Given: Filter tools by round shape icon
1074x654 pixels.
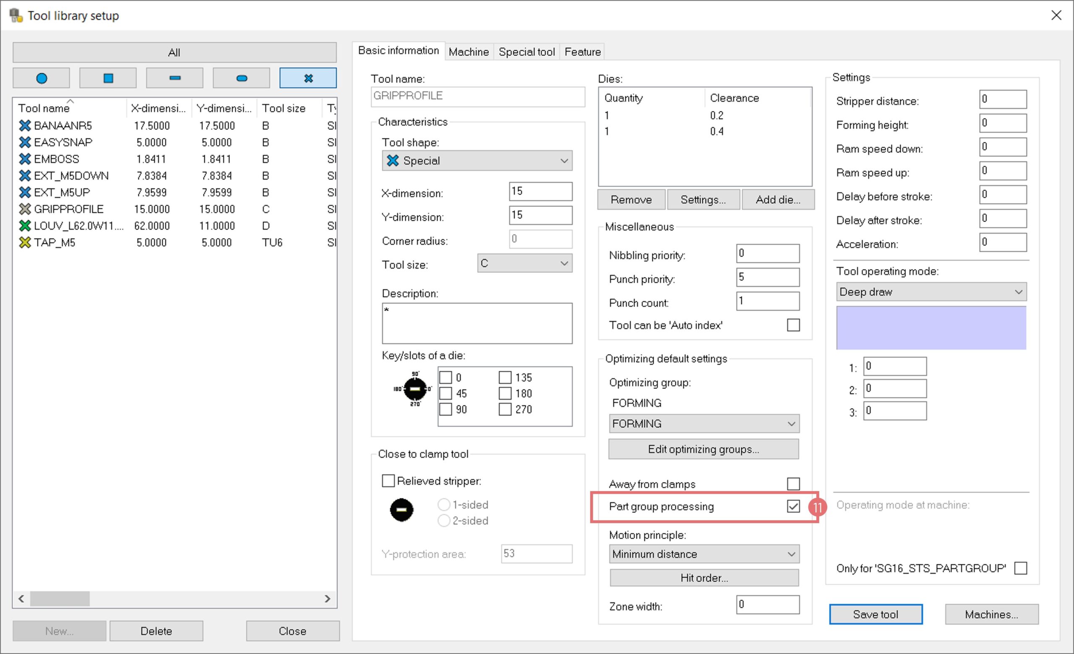Looking at the screenshot, I should [42, 78].
